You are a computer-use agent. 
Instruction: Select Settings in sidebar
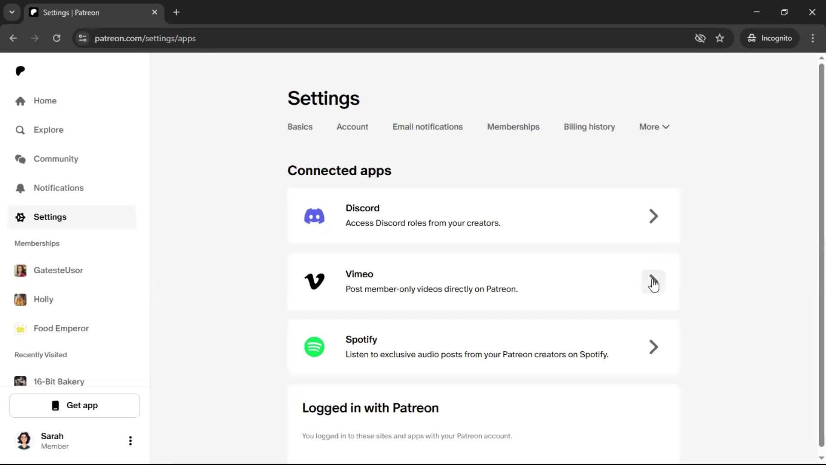(71, 217)
